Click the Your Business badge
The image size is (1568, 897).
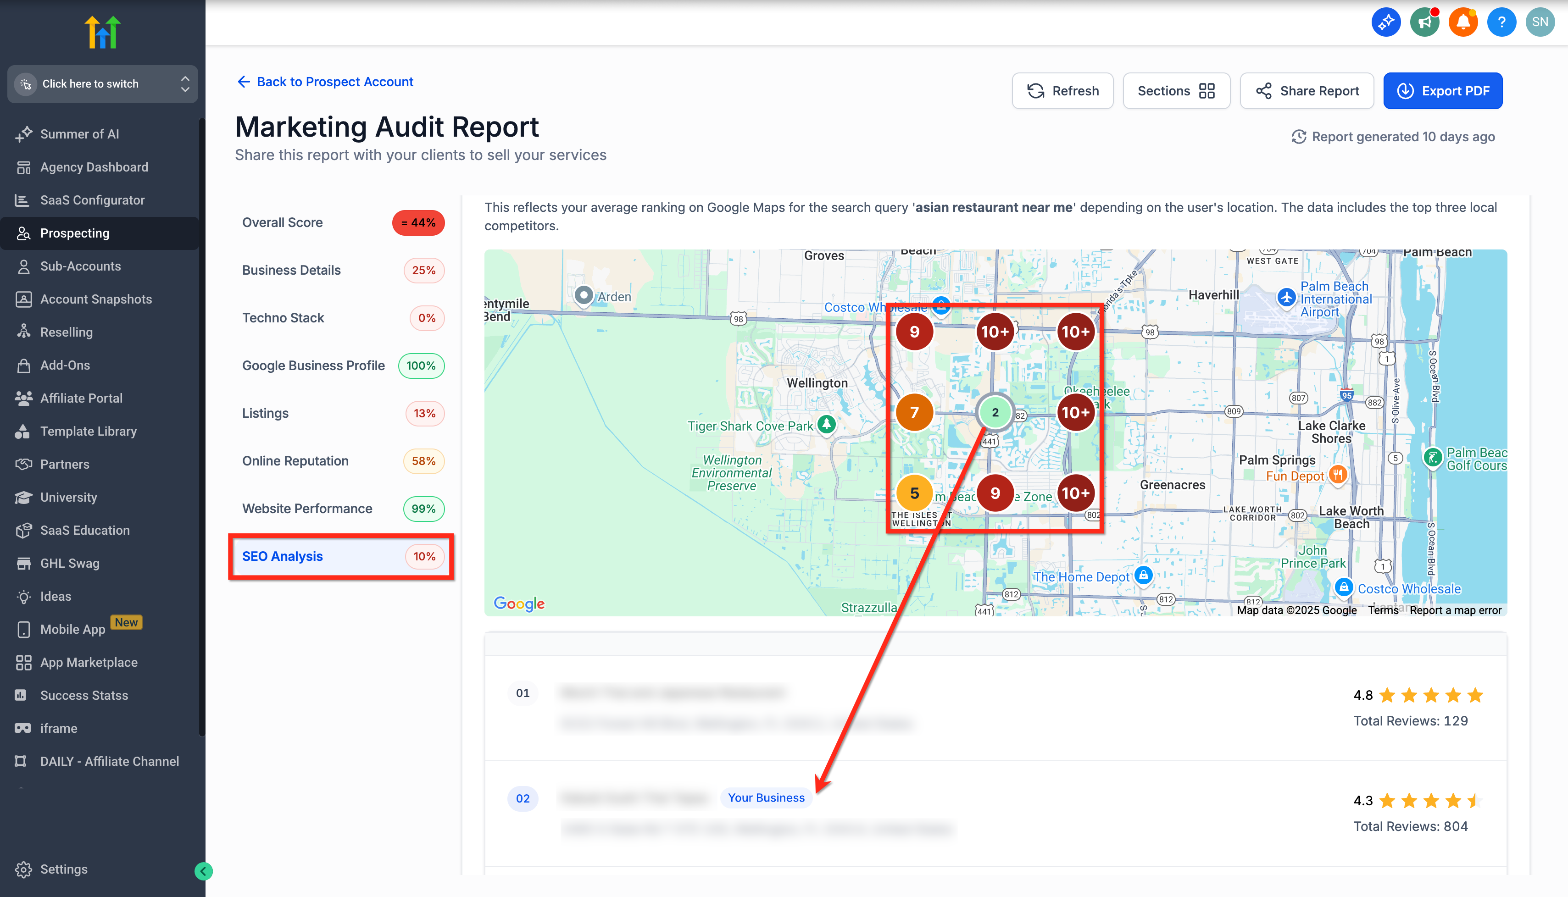click(766, 798)
